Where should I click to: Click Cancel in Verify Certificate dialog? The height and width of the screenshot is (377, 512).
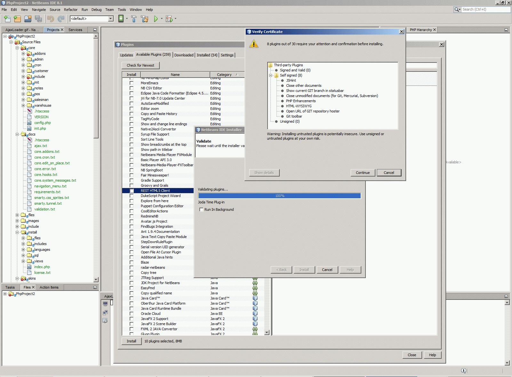[x=389, y=173]
